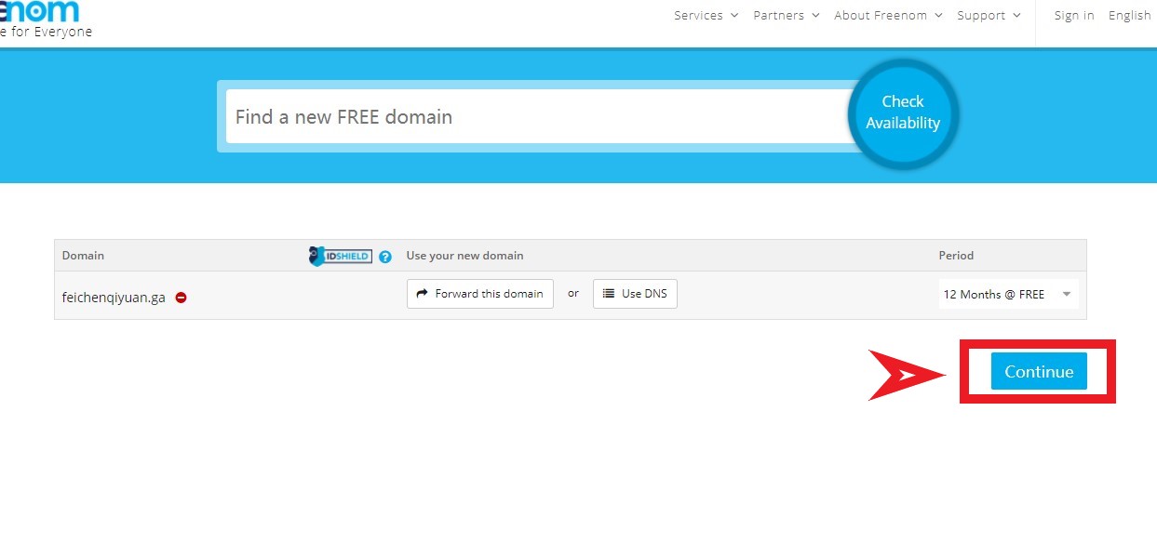Open the Services menu
This screenshot has width=1157, height=557.
click(x=706, y=15)
